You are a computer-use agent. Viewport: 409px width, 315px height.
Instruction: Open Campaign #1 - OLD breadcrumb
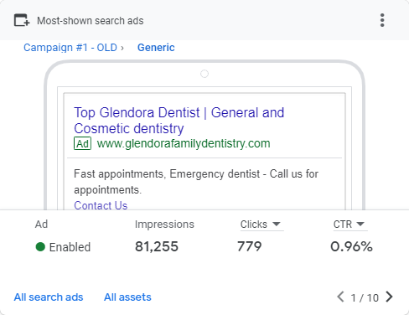[70, 48]
